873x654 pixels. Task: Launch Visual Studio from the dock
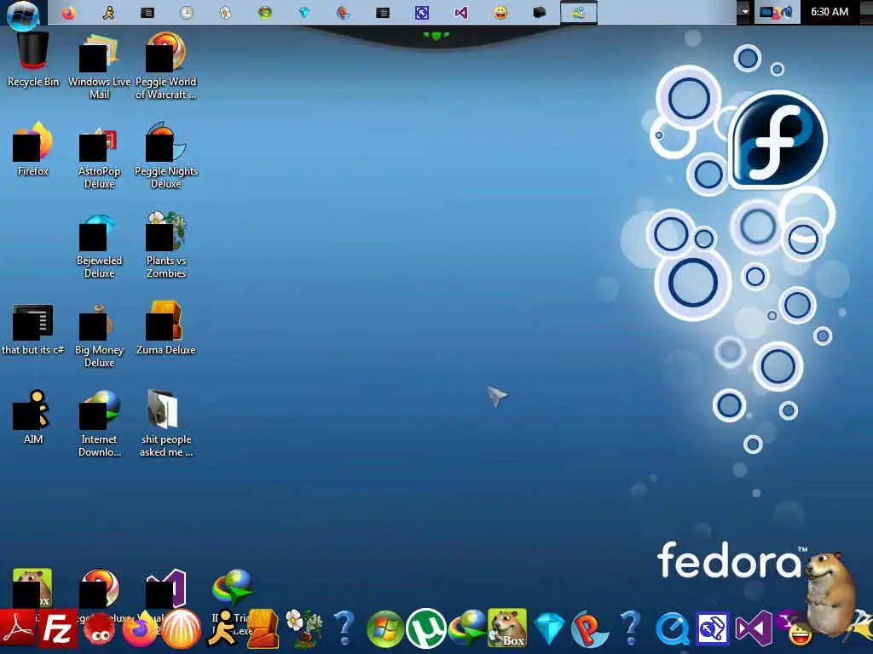pos(754,629)
